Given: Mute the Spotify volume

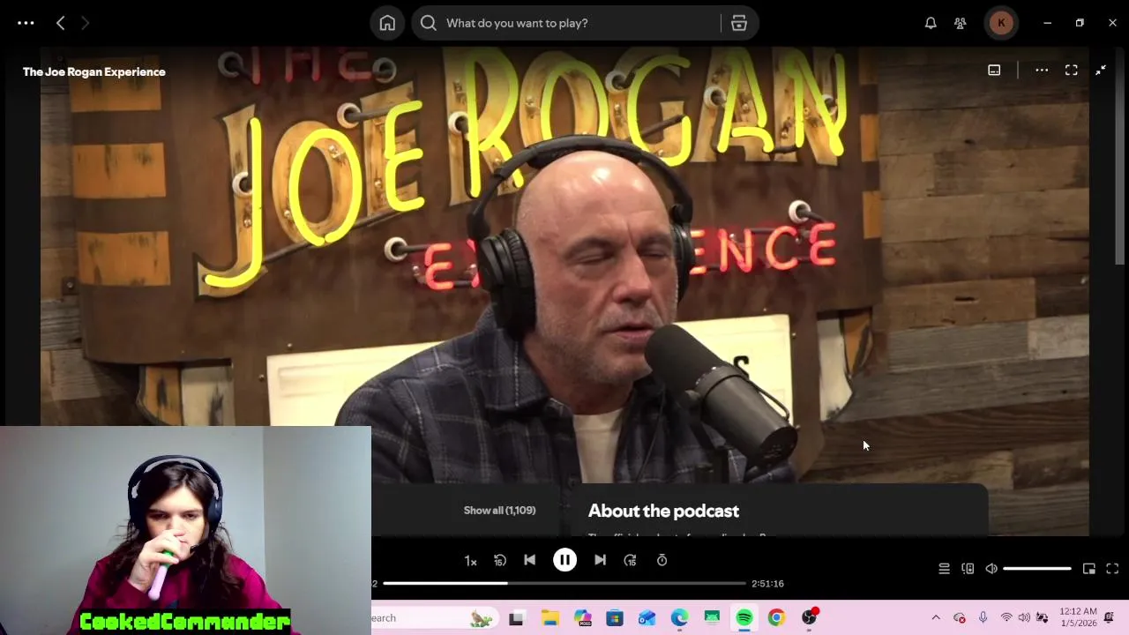Looking at the screenshot, I should coord(991,569).
